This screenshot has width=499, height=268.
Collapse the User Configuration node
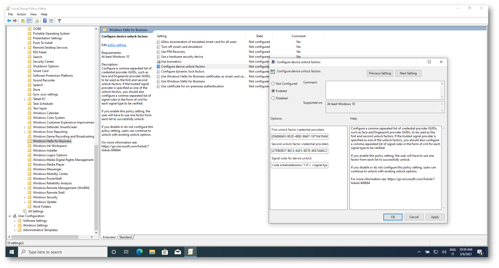10,216
